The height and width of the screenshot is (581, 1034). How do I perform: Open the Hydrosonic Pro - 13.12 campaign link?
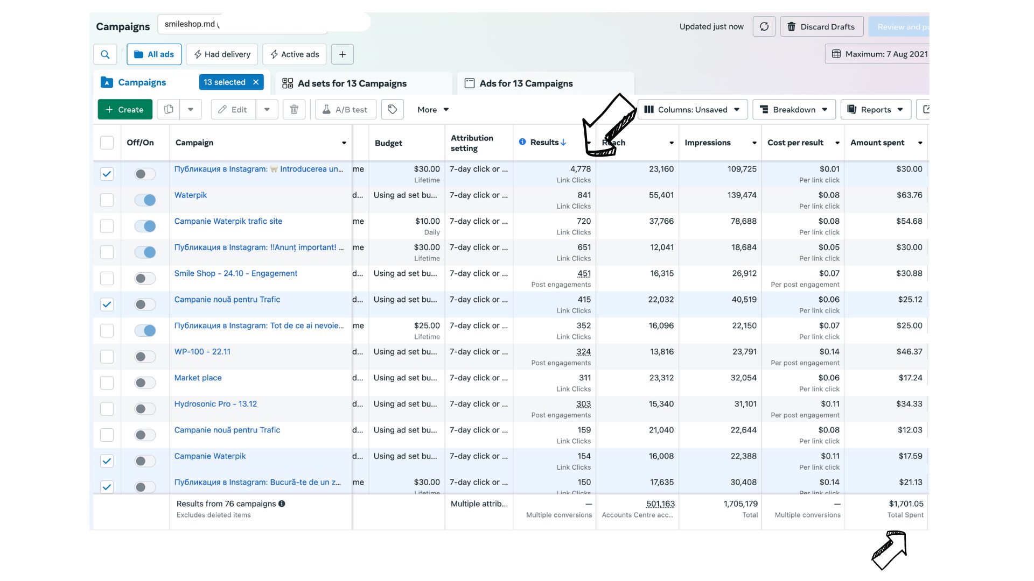point(215,404)
